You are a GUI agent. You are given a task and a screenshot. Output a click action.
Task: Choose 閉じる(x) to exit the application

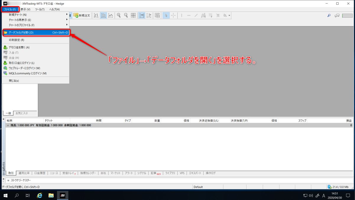(x=36, y=81)
